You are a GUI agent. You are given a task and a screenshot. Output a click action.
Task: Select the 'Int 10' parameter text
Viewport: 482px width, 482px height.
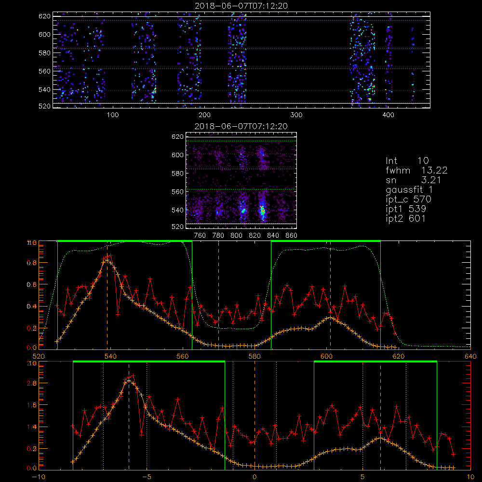407,161
